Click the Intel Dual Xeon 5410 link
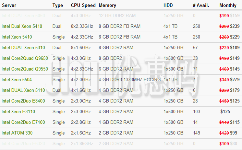 tap(22, 26)
